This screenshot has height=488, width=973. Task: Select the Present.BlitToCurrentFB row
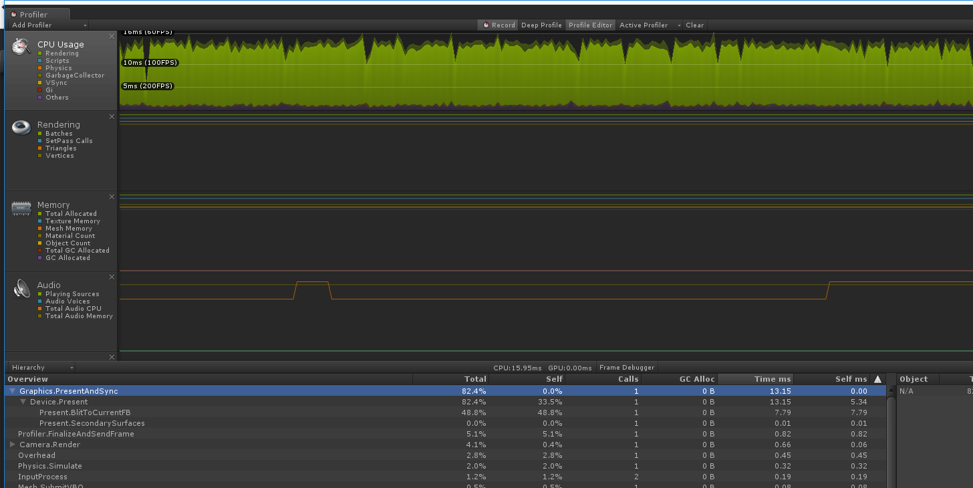(x=446, y=412)
